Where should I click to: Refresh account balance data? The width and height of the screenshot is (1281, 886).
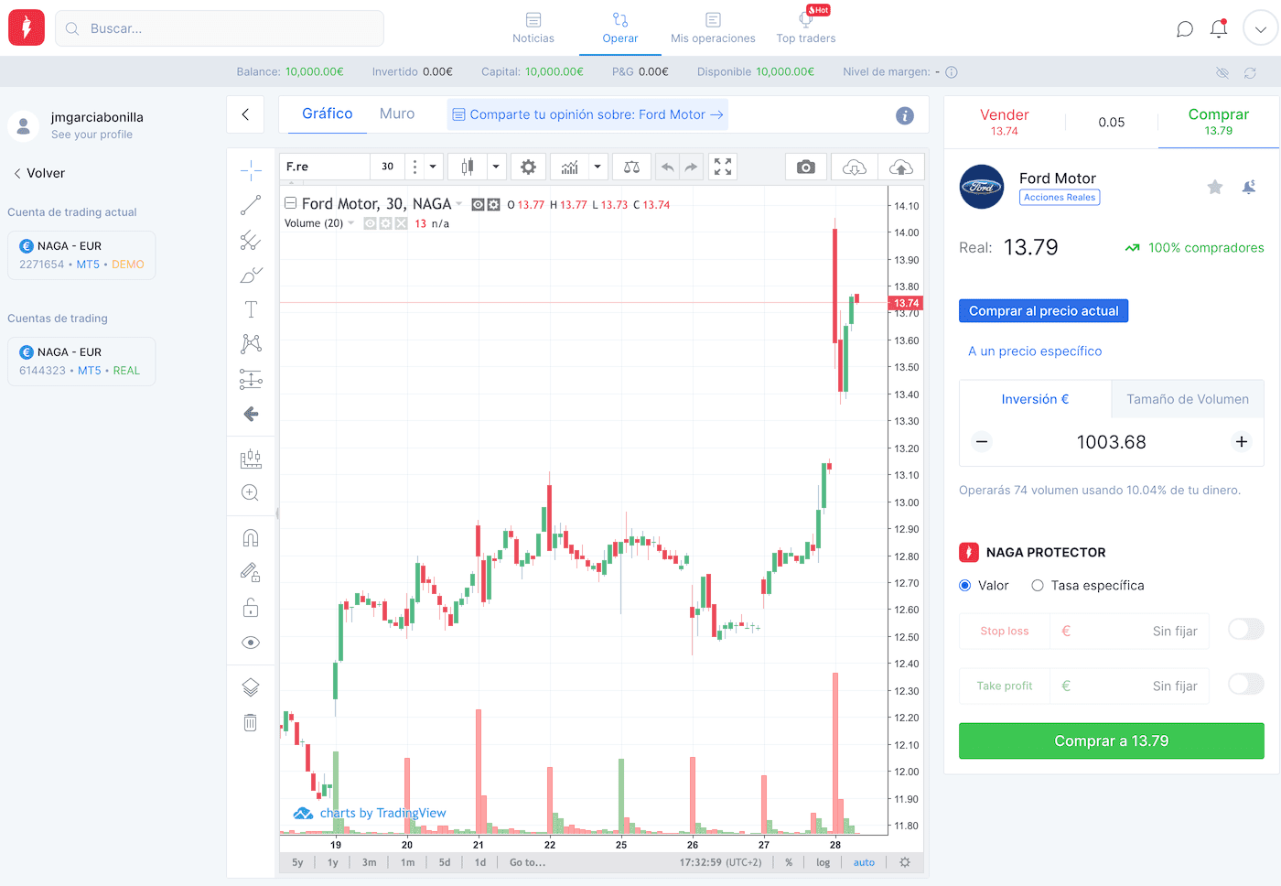pyautogui.click(x=1250, y=72)
